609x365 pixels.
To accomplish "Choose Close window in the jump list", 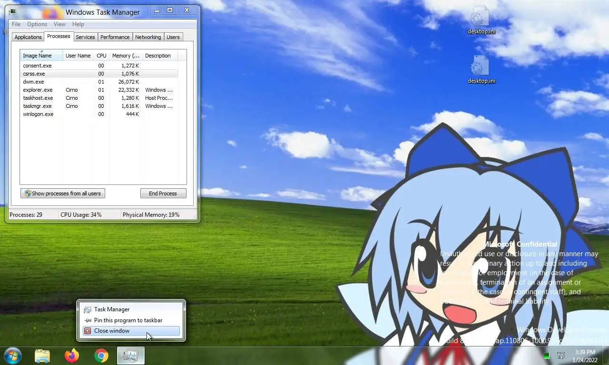I will pos(131,331).
